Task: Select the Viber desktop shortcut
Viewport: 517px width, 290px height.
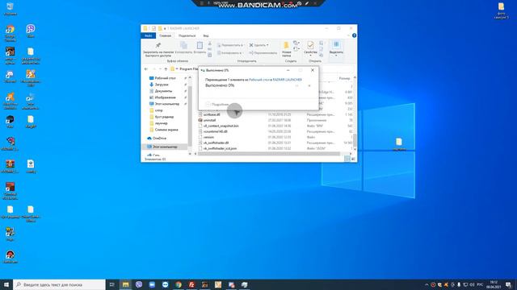Action: pyautogui.click(x=31, y=31)
